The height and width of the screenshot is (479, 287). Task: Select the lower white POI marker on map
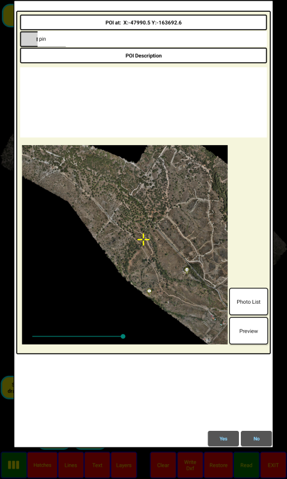click(149, 291)
